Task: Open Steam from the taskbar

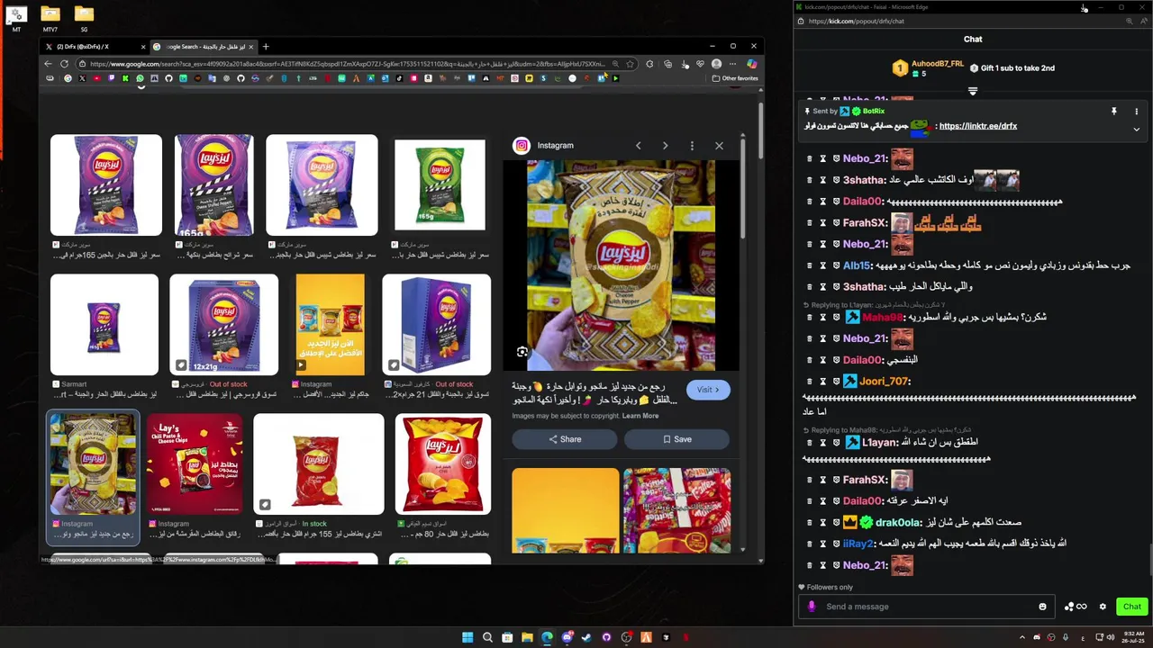Action: coord(586,637)
